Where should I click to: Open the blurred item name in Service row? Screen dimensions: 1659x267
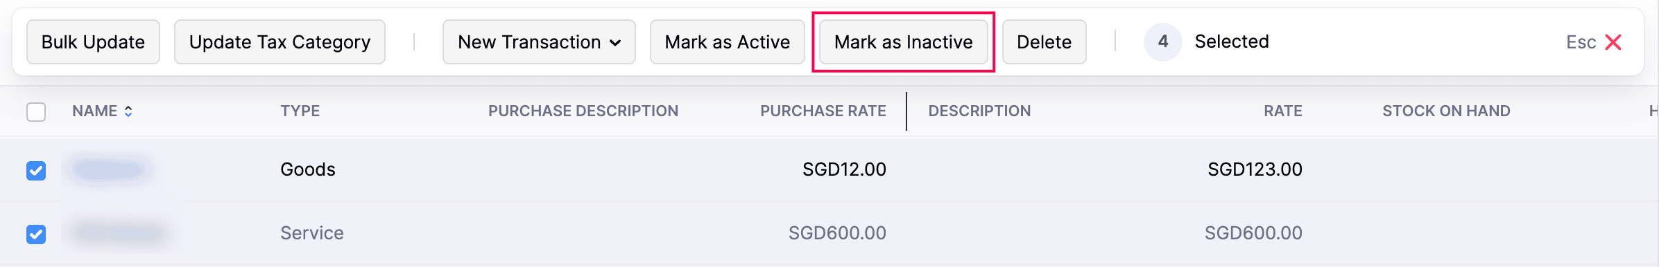(119, 233)
